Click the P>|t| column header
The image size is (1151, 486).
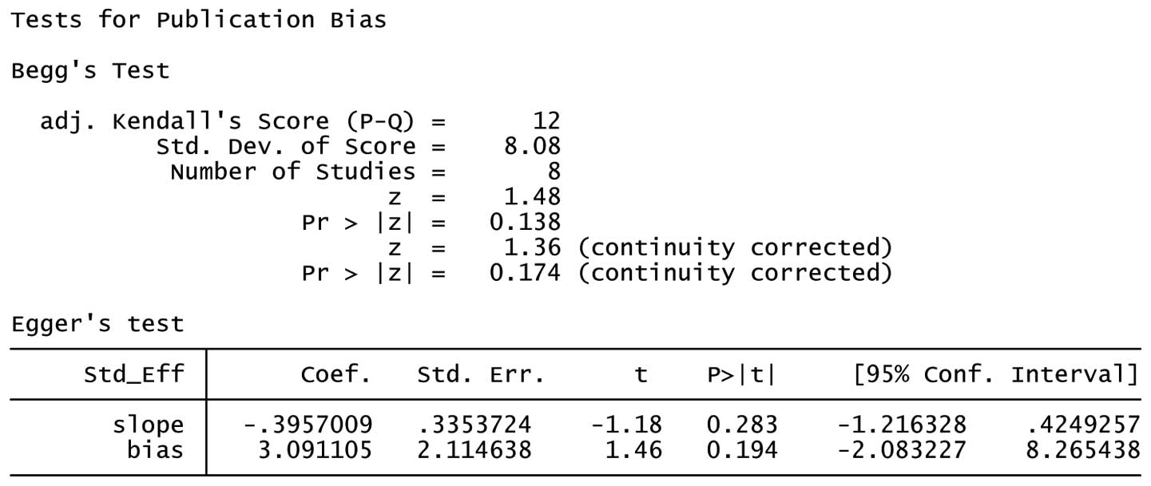pyautogui.click(x=741, y=374)
